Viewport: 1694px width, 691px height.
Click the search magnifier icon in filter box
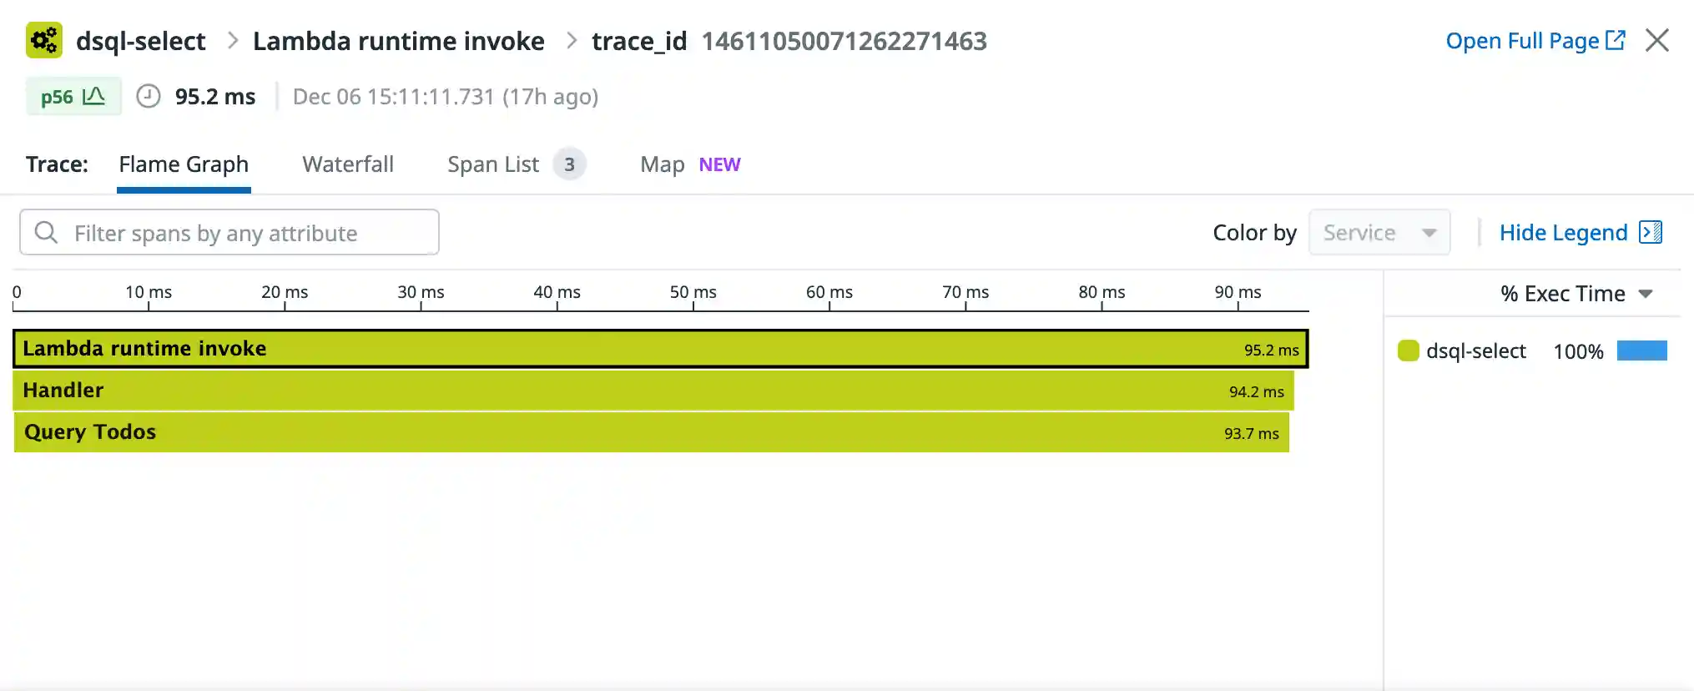click(47, 233)
